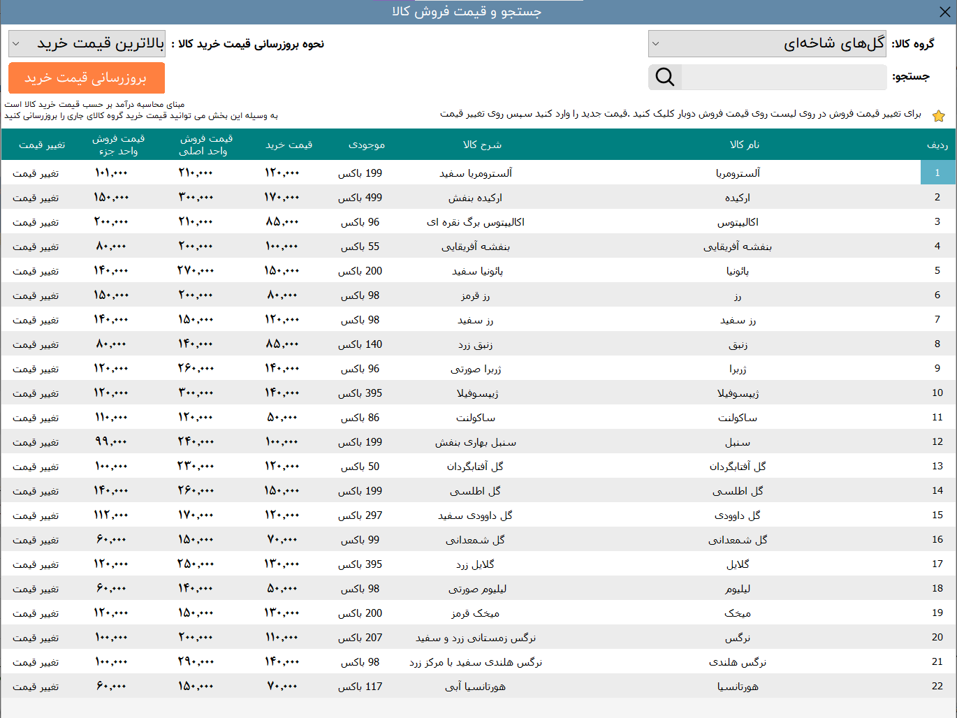
Task: Click تغییر قیمت for ارکیده row
Action: click(x=36, y=198)
